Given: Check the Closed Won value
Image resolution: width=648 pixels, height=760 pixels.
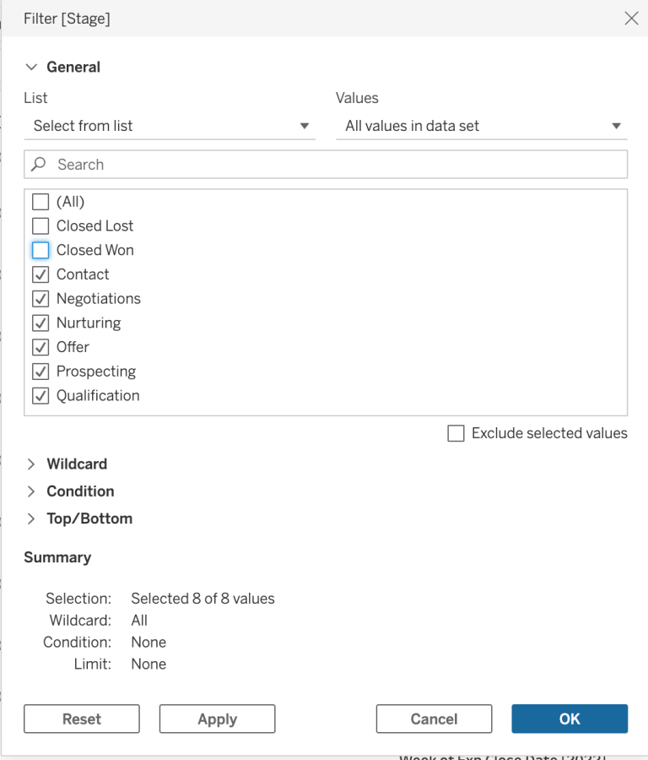Looking at the screenshot, I should click(x=40, y=250).
